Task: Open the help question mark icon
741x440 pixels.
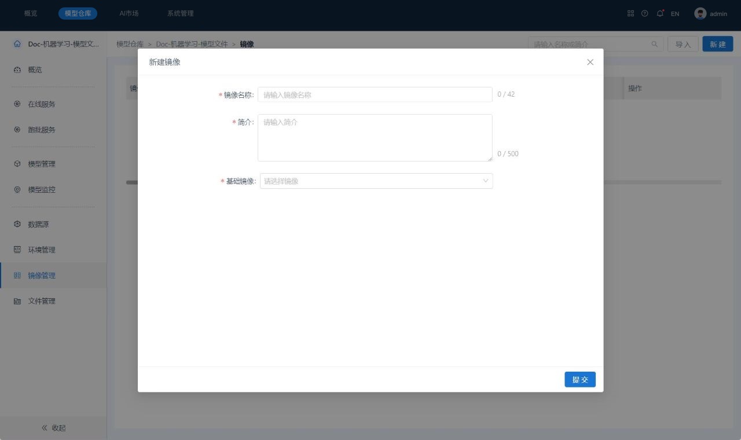Action: click(x=644, y=13)
